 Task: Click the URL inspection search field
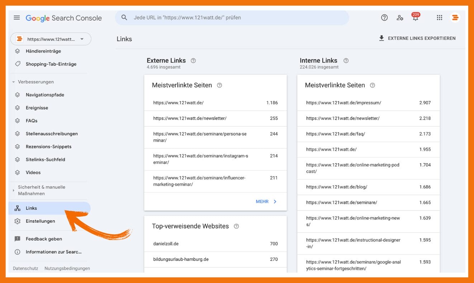tap(231, 17)
